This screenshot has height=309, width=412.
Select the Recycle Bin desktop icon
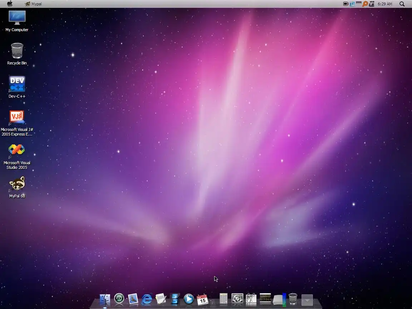(17, 51)
